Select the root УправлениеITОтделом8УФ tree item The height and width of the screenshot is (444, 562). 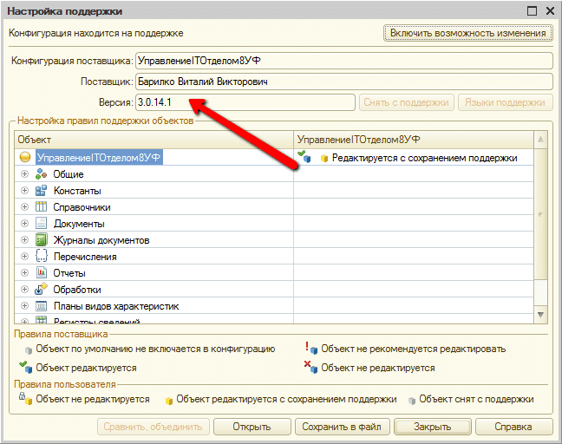pyautogui.click(x=100, y=158)
